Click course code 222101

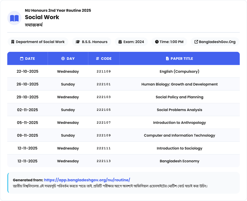point(104,84)
